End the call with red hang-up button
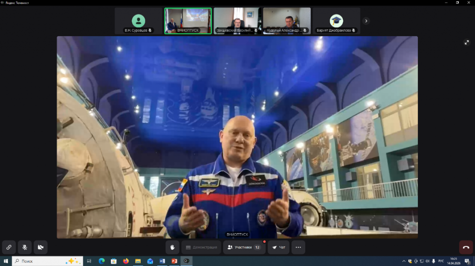Screen dimensions: 475x266 [x=466, y=247]
